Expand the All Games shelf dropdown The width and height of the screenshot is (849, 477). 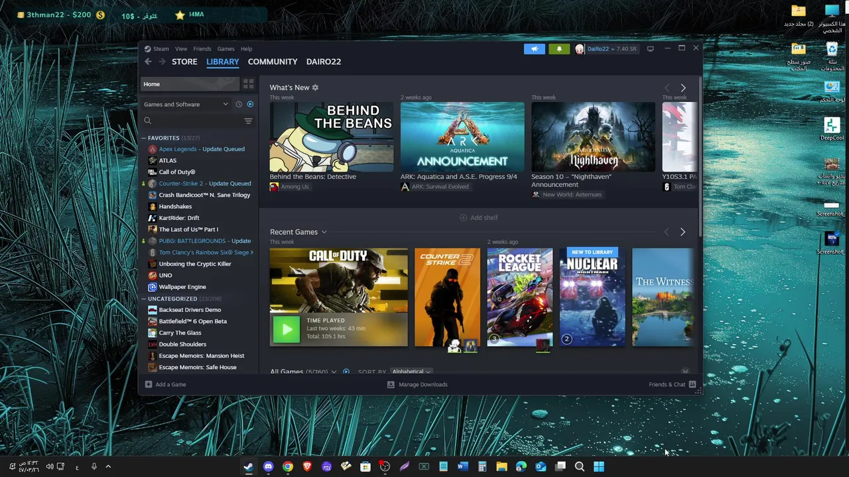tap(334, 372)
